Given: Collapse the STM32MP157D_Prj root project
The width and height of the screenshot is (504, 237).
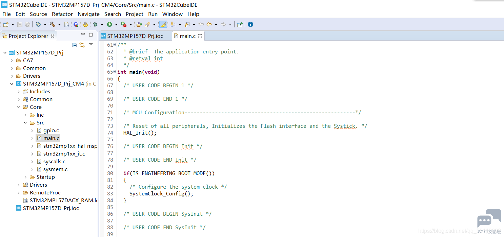Looking at the screenshot, I should pos(5,53).
